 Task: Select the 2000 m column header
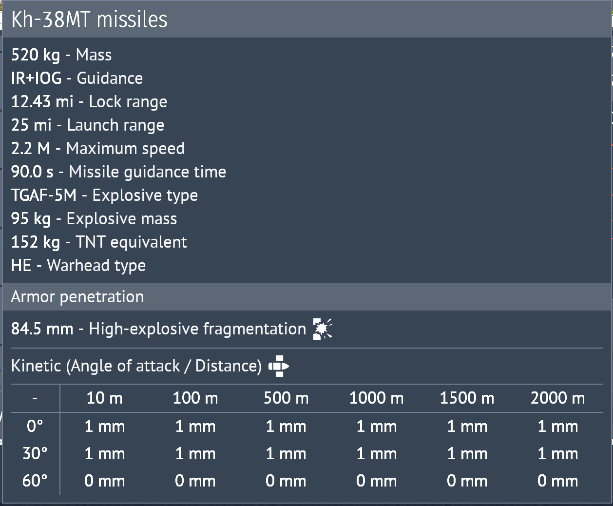point(558,398)
